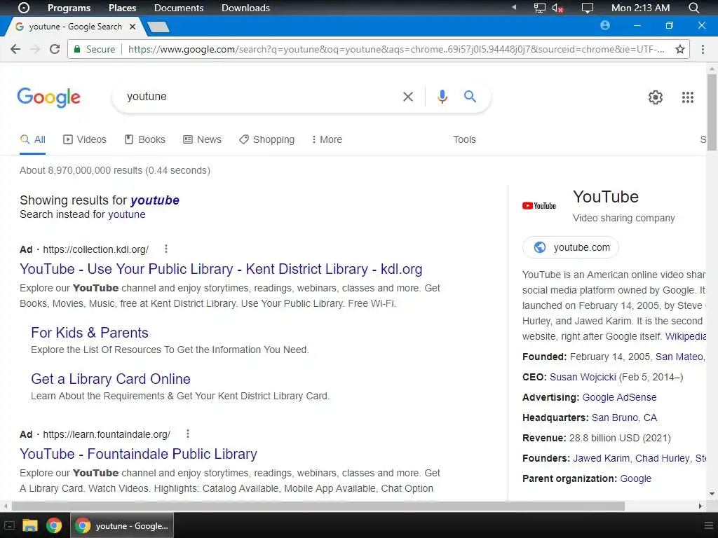Show desktop from taskbar icon

tap(9, 525)
